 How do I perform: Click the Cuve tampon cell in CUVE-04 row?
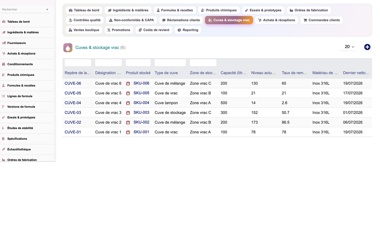point(166,103)
